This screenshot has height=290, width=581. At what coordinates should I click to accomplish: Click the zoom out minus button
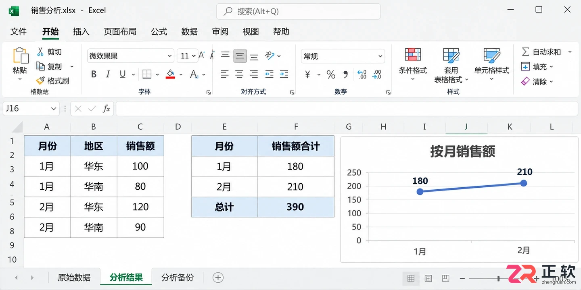[x=462, y=278]
